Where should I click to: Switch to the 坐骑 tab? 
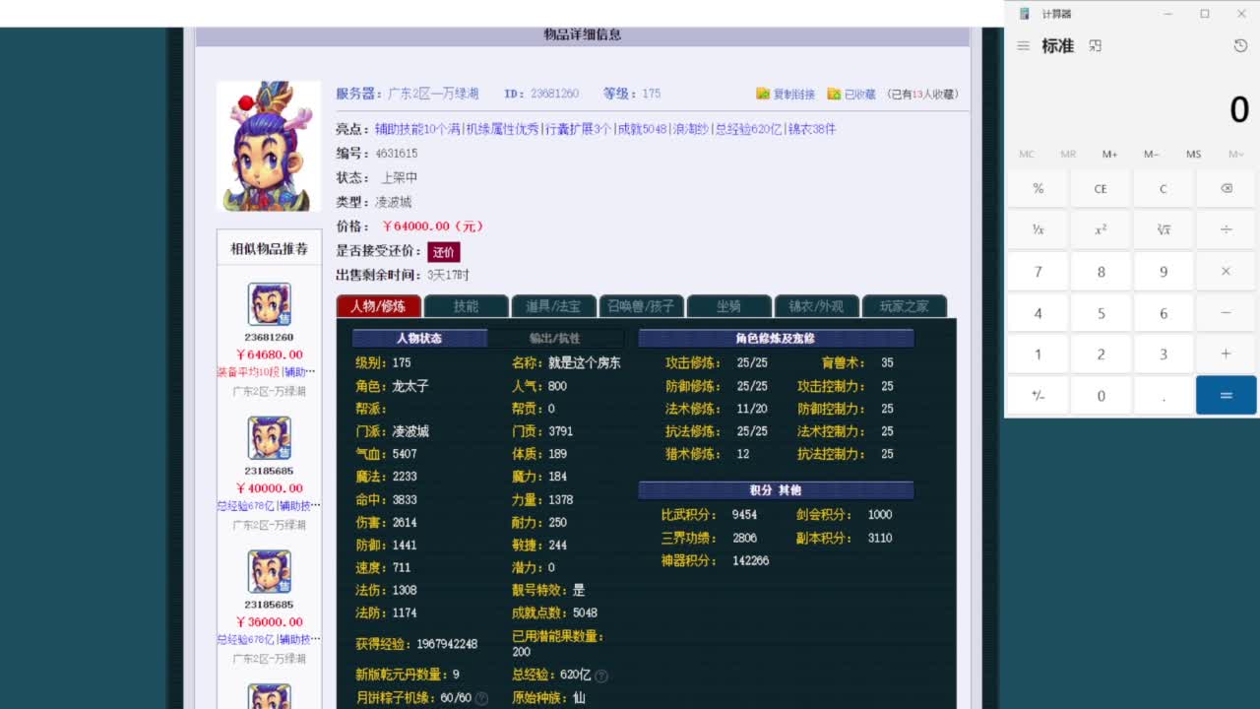coord(728,305)
